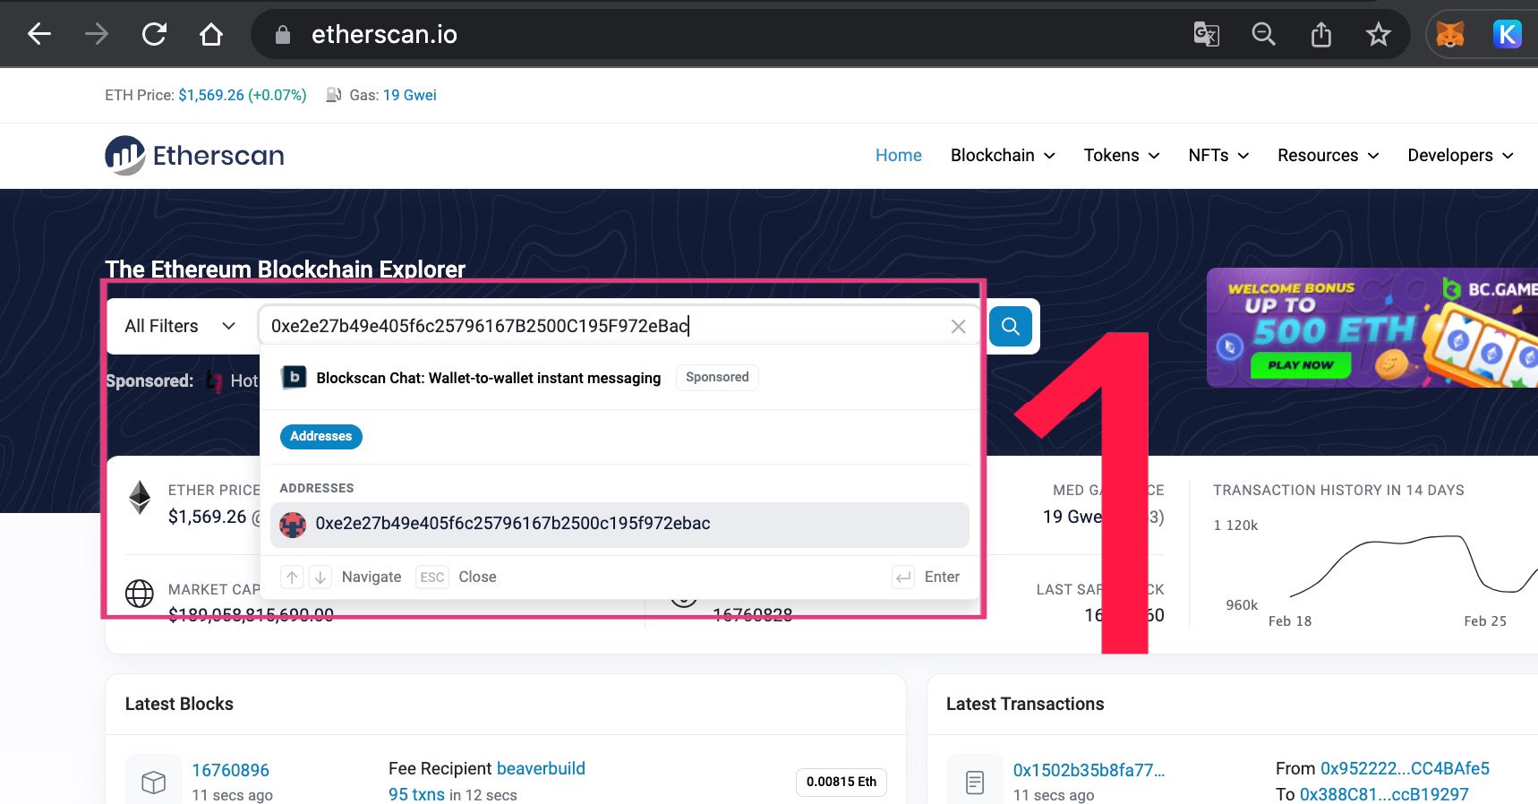
Task: Click the Market Cap globe icon
Action: (139, 594)
